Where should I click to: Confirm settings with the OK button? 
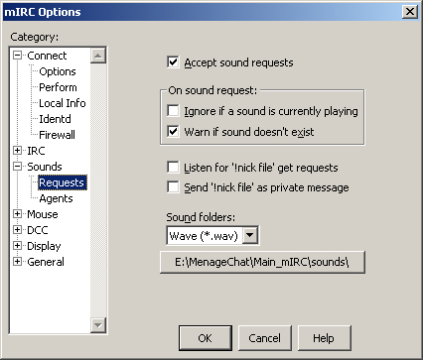(x=206, y=338)
